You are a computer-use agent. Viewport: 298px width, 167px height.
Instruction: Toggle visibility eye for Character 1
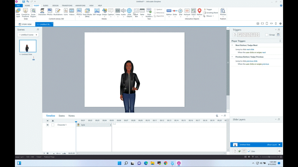coord(48,125)
